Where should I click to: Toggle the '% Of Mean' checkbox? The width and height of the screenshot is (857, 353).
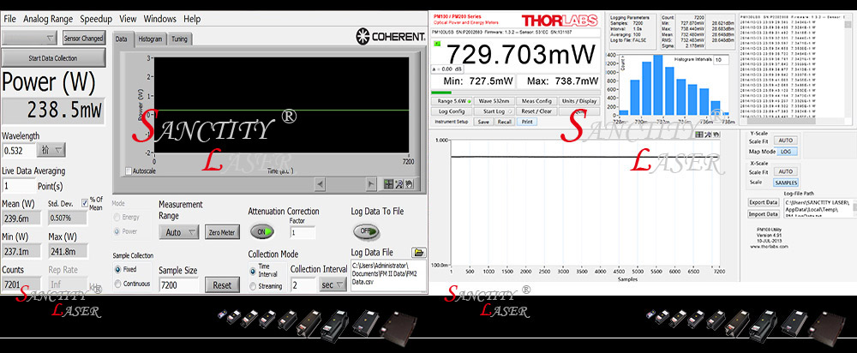click(85, 203)
